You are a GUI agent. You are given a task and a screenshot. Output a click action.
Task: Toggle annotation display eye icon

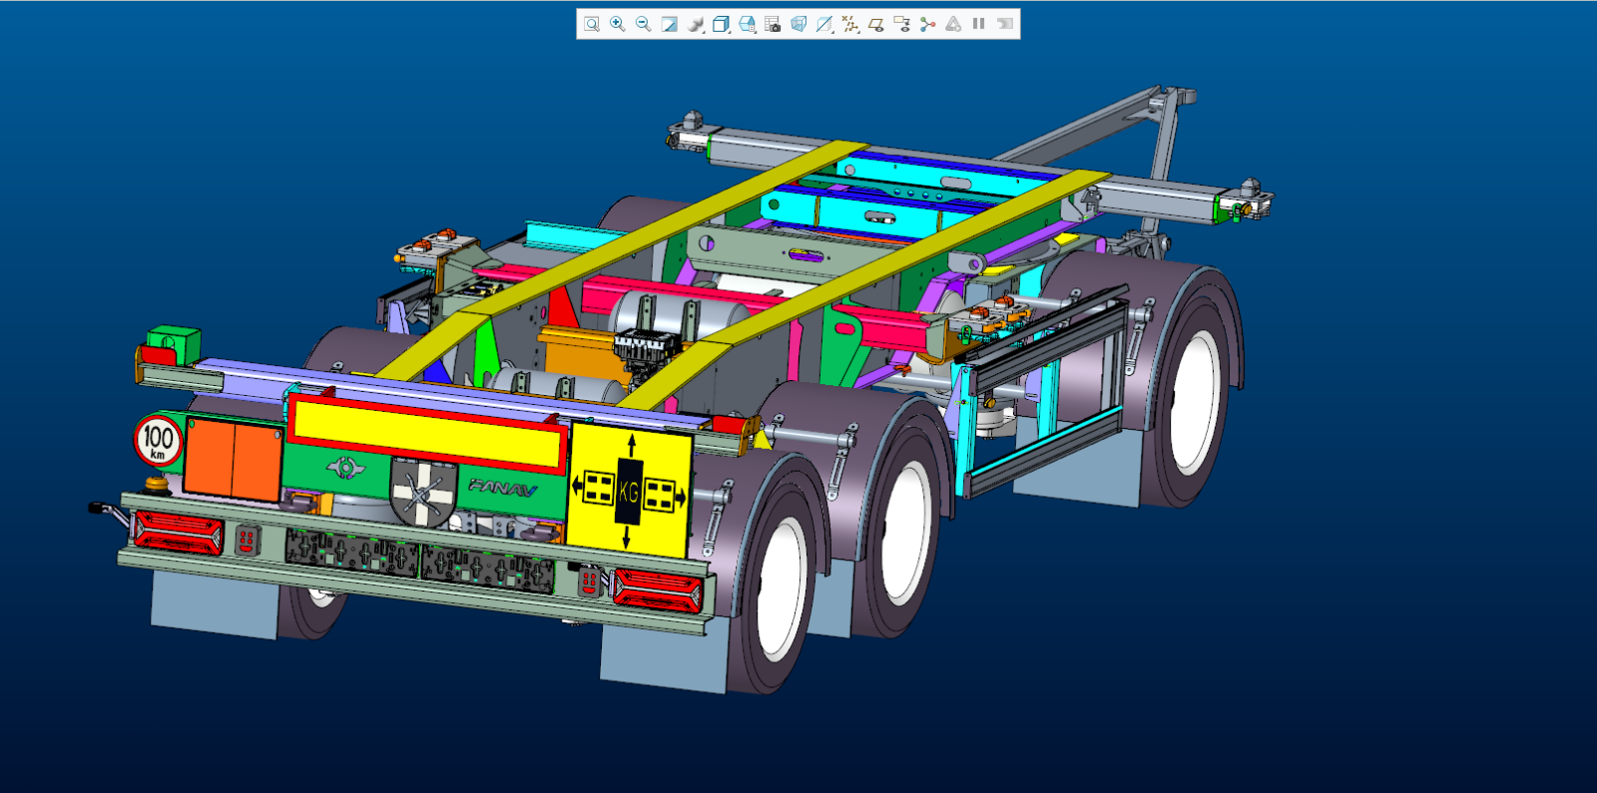[902, 24]
